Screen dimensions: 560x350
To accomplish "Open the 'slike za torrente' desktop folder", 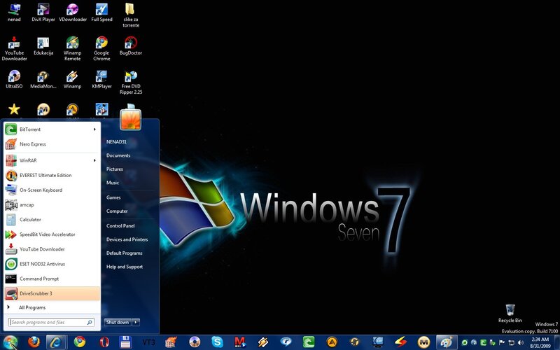I will coord(131,15).
